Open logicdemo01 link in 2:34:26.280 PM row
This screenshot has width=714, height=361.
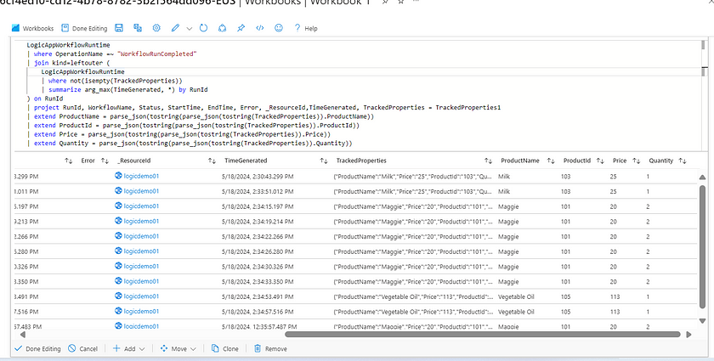pyautogui.click(x=141, y=251)
